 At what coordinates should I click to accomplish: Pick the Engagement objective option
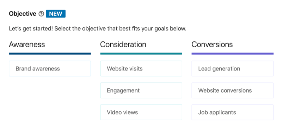(141, 90)
